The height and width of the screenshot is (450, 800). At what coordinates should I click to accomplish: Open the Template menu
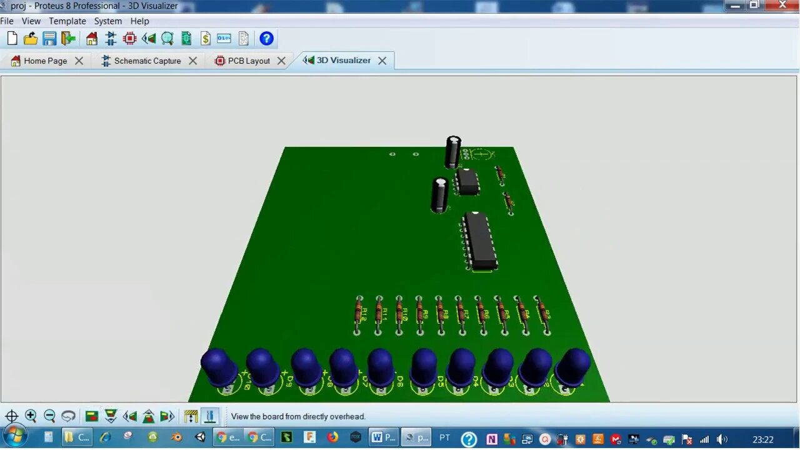pyautogui.click(x=67, y=21)
